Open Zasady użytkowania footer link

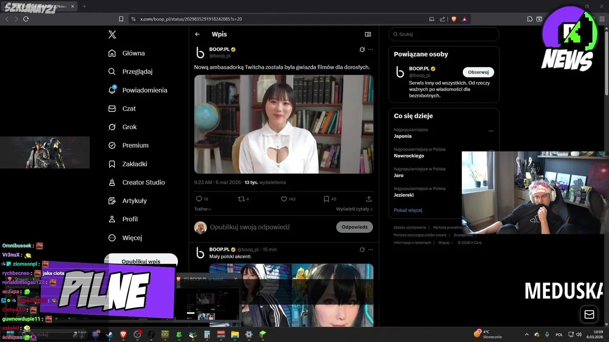coord(410,228)
